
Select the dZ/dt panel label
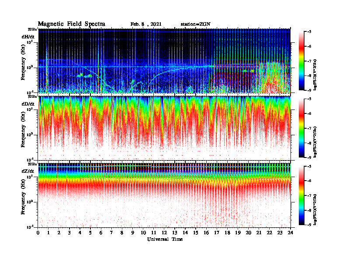click(28, 171)
